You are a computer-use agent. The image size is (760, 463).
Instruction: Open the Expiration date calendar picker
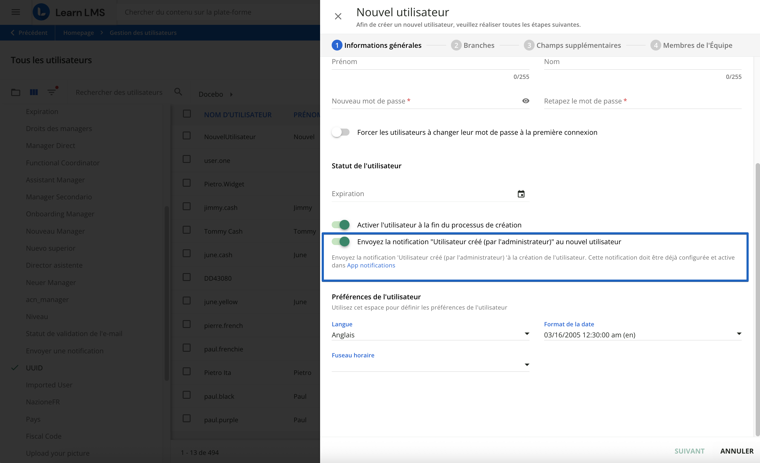521,193
